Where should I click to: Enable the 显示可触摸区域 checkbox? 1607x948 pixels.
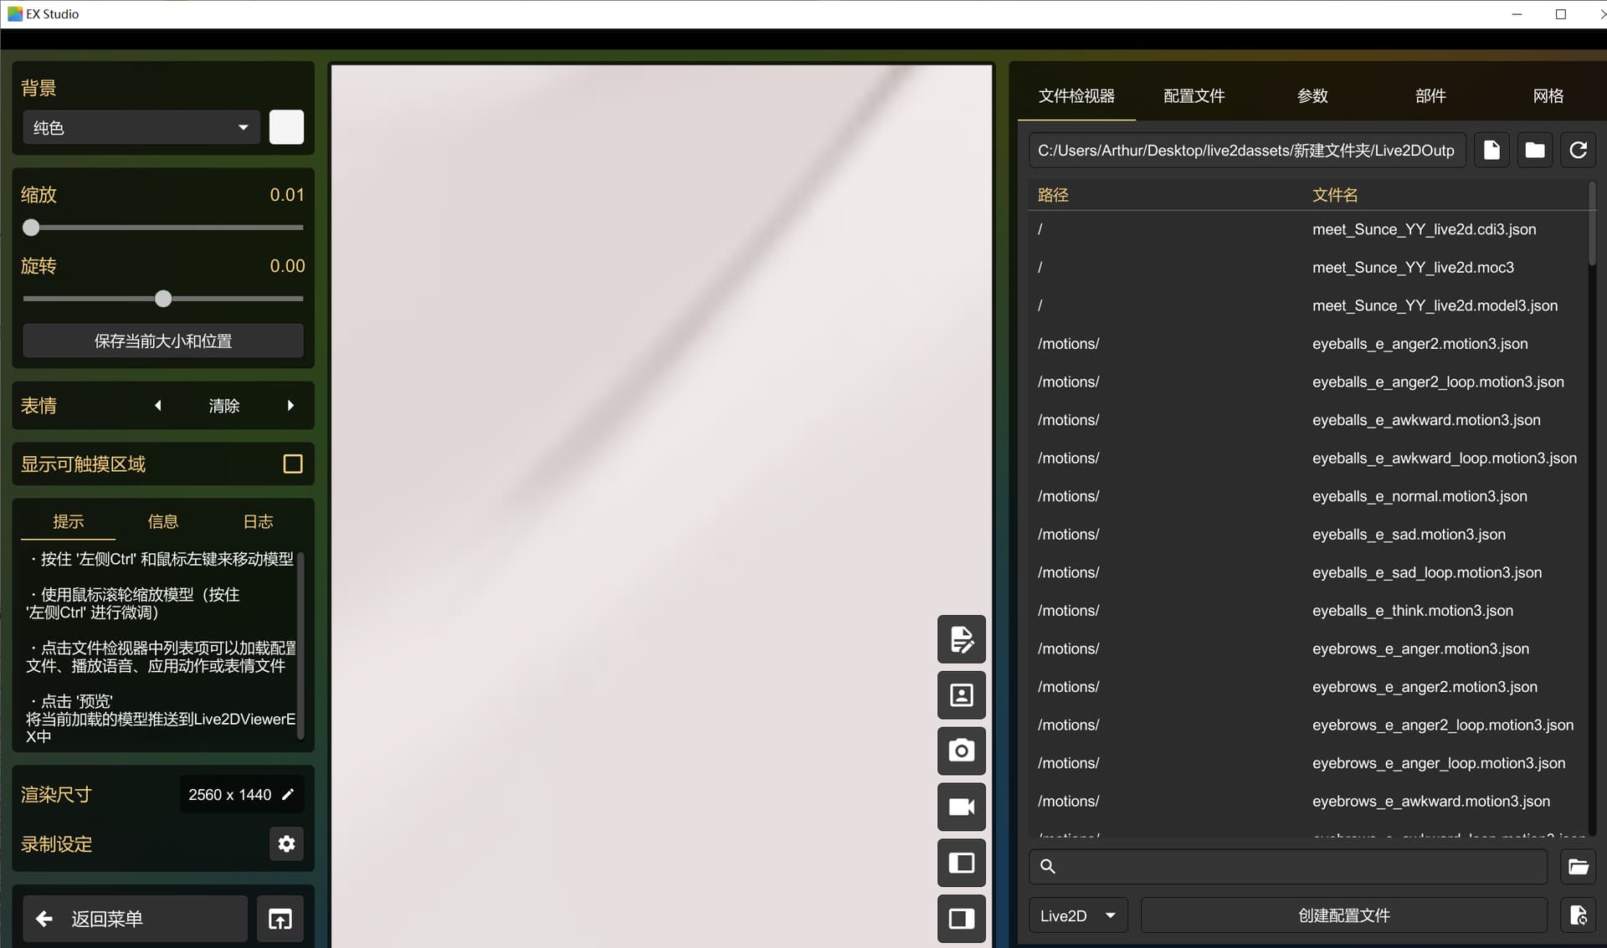292,464
